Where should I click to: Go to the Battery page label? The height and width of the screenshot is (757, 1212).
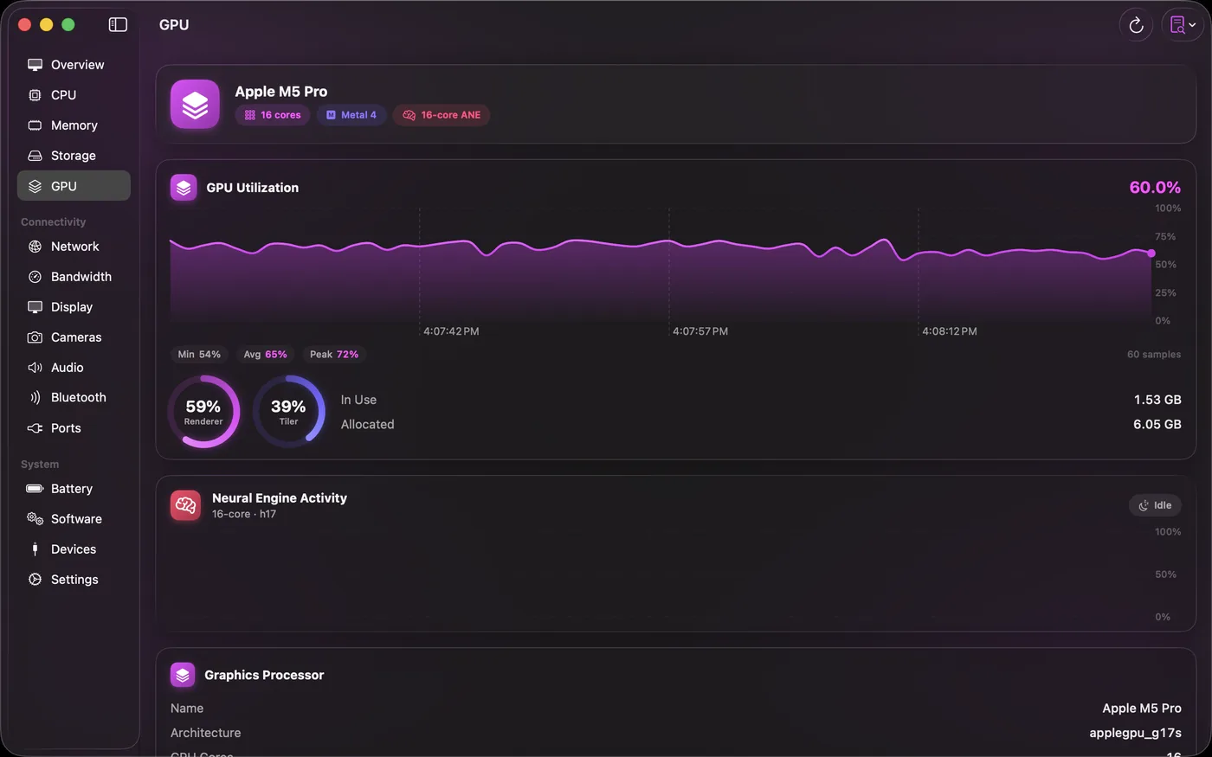click(x=72, y=489)
